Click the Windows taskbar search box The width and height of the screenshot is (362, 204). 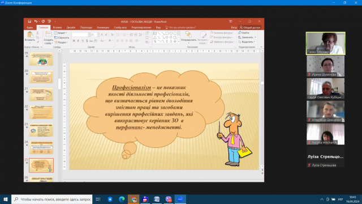pyautogui.click(x=51, y=199)
